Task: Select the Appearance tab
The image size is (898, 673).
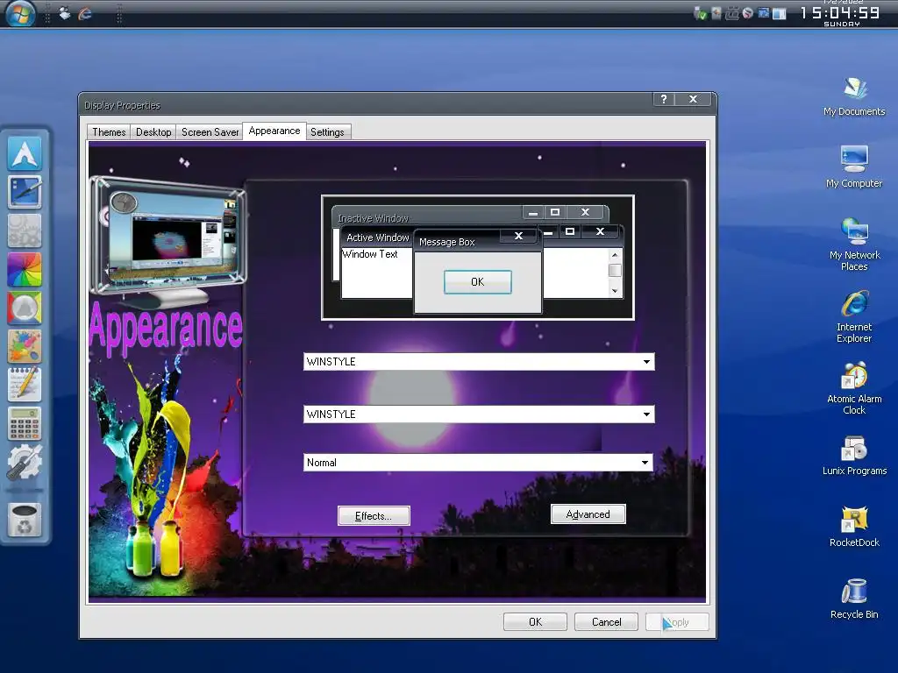Action: tap(274, 131)
